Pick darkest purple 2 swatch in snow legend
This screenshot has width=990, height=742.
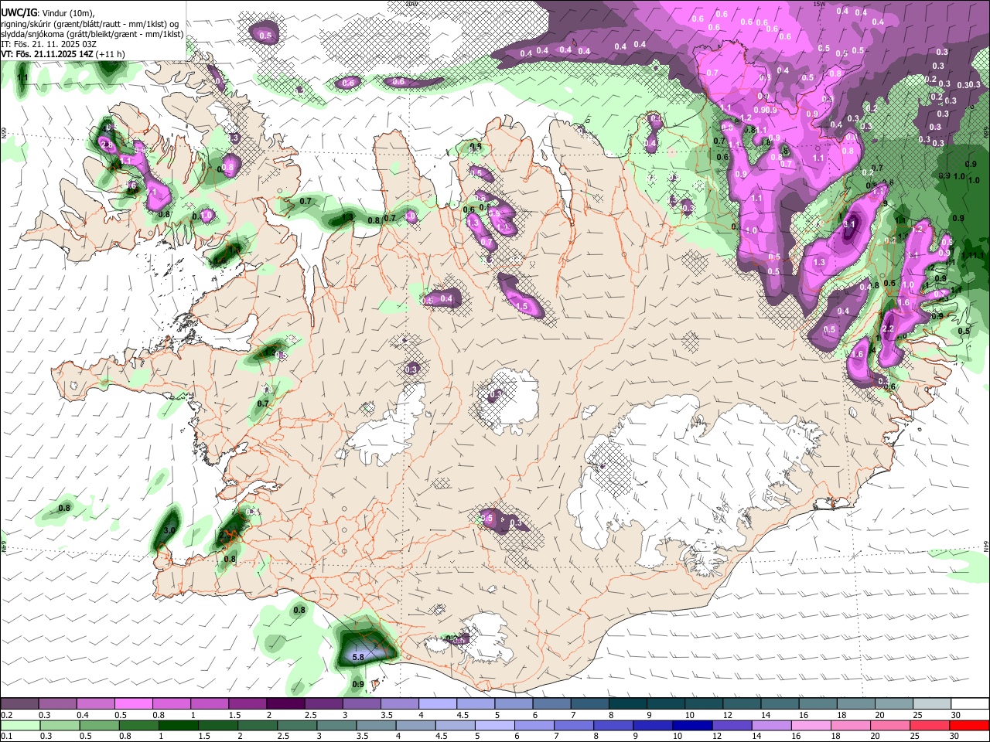(285, 704)
